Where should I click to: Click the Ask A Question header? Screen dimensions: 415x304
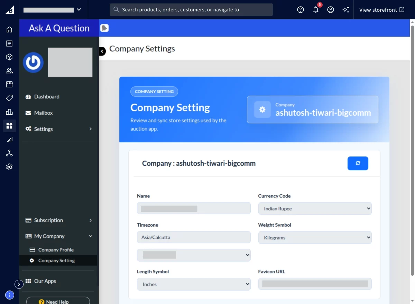(59, 28)
